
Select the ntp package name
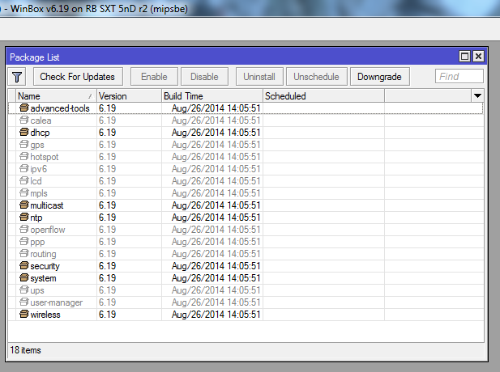[x=36, y=218]
